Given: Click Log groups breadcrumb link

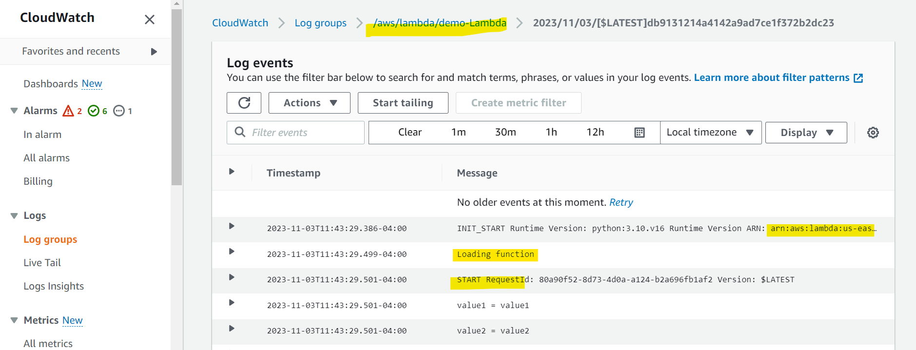Looking at the screenshot, I should (320, 23).
